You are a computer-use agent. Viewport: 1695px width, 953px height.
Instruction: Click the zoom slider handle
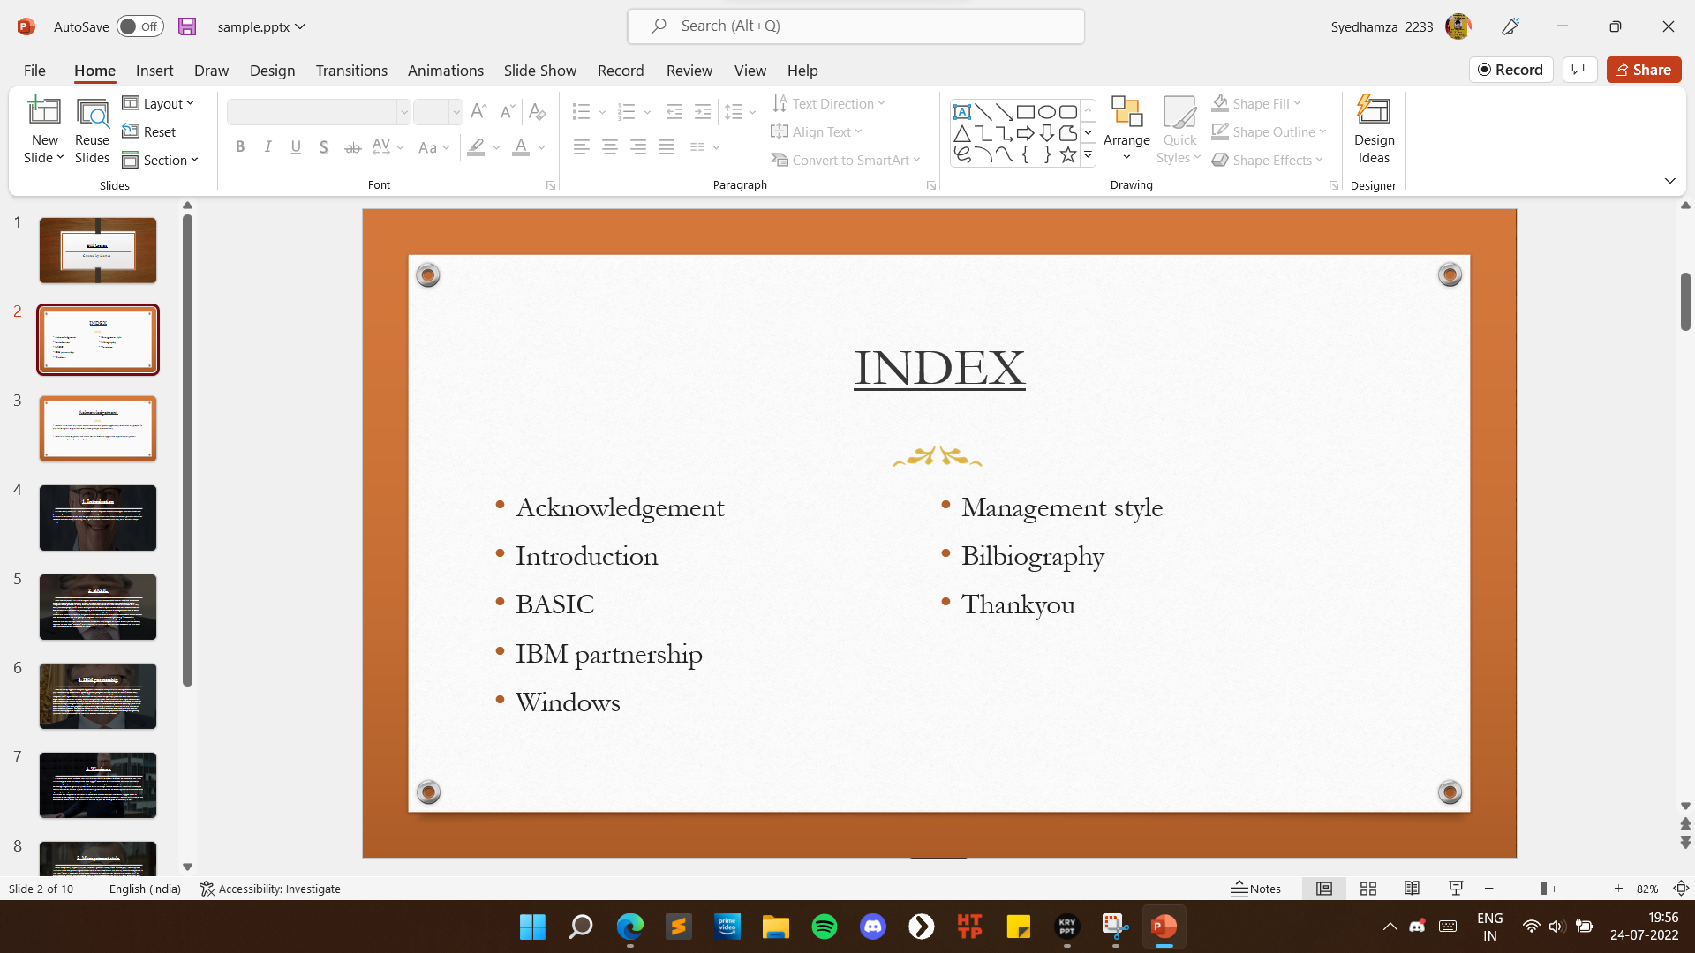point(1544,889)
